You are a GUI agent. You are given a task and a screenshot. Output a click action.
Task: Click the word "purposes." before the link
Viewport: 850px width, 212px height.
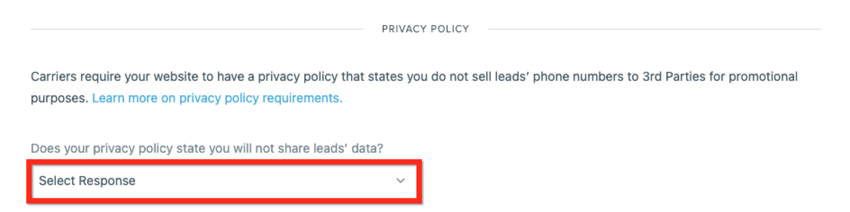coord(59,98)
